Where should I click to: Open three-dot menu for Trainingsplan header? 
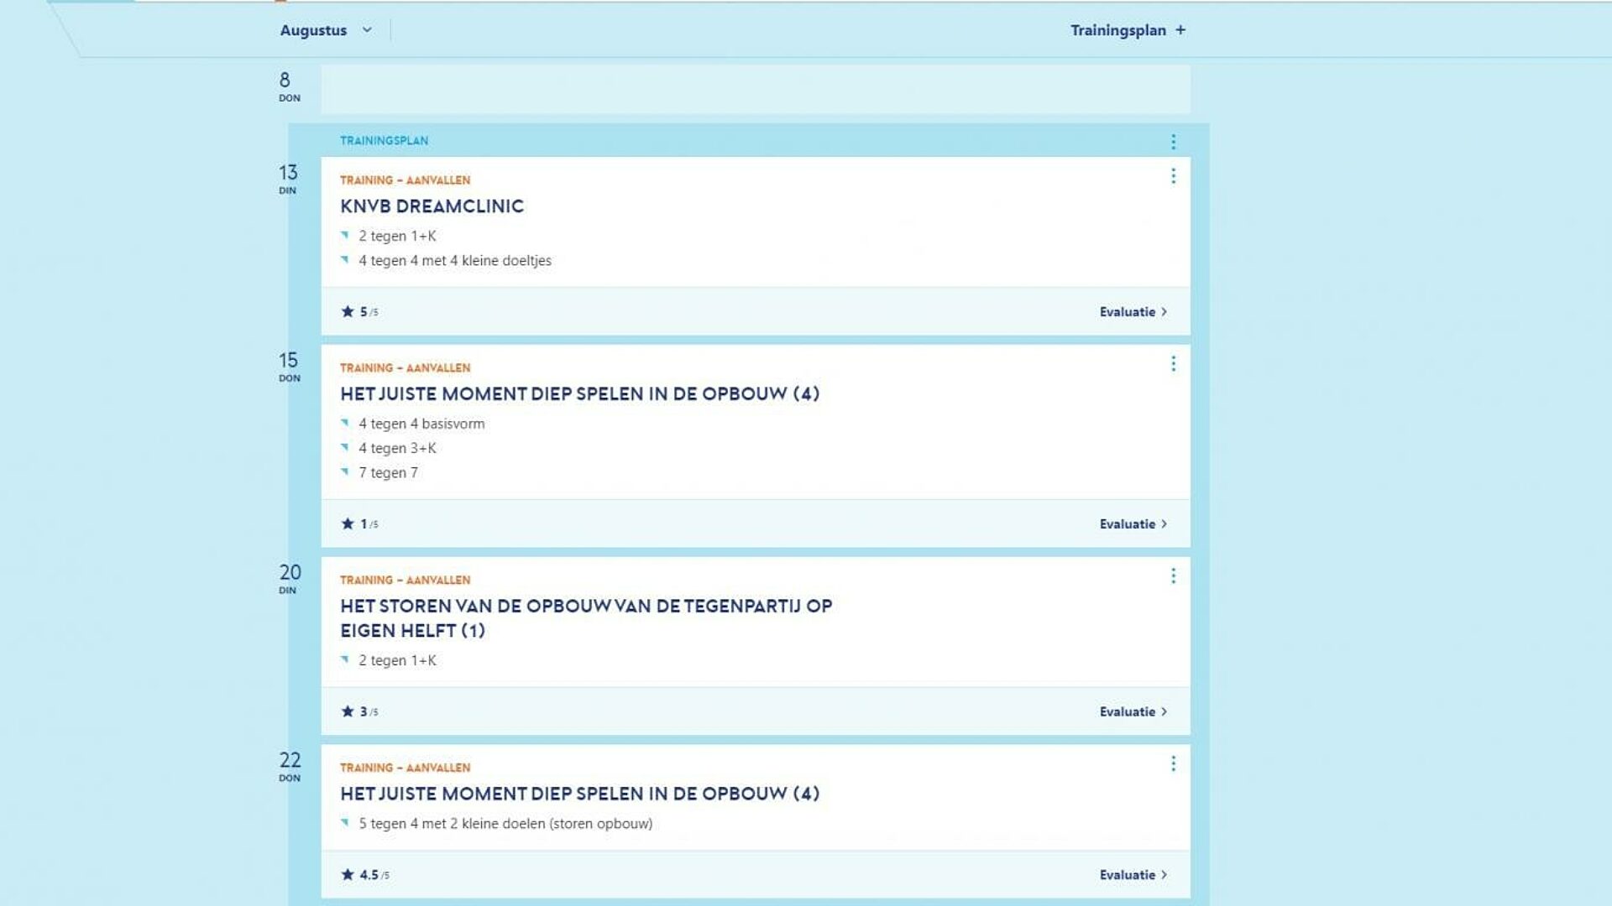[x=1173, y=142]
